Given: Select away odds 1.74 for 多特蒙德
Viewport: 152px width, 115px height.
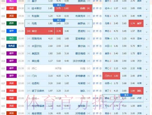Looking at the screenshot, I should (67, 76).
